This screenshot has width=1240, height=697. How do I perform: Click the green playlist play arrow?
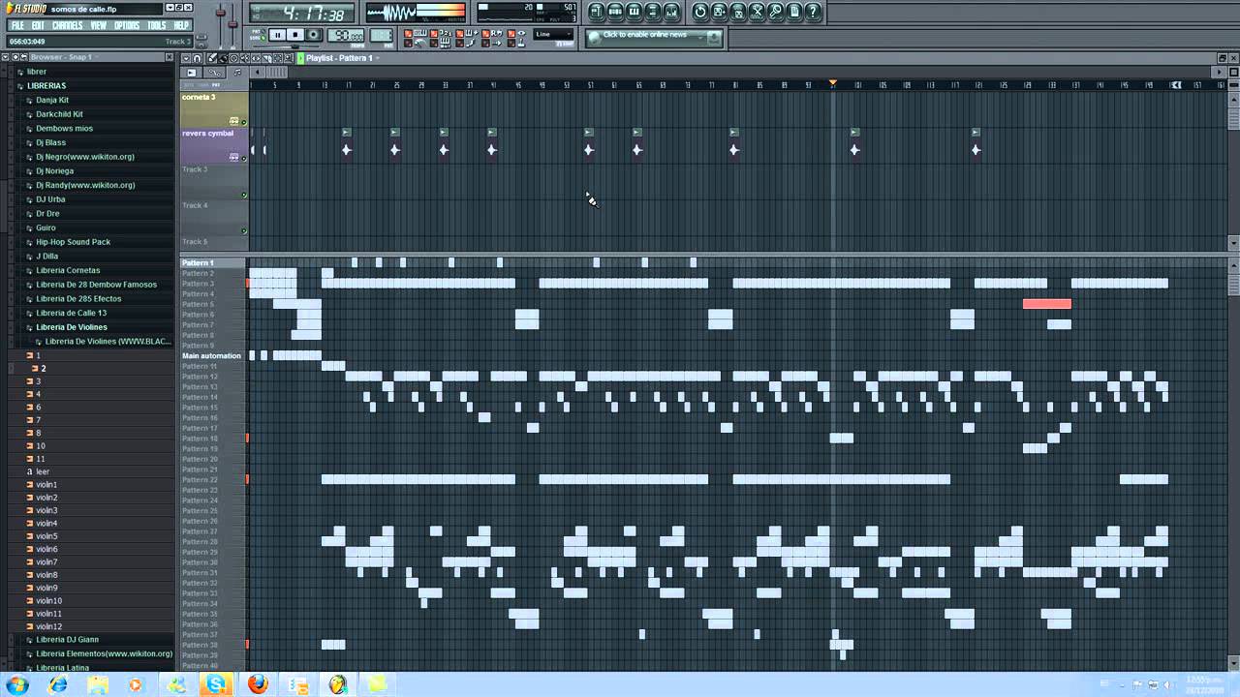click(301, 58)
